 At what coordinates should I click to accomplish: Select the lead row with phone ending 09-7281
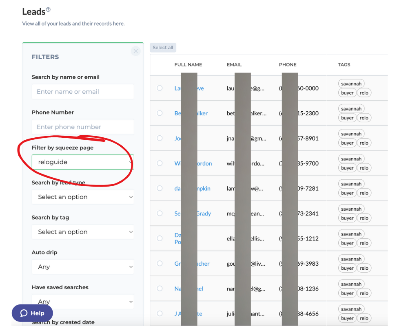(160, 188)
